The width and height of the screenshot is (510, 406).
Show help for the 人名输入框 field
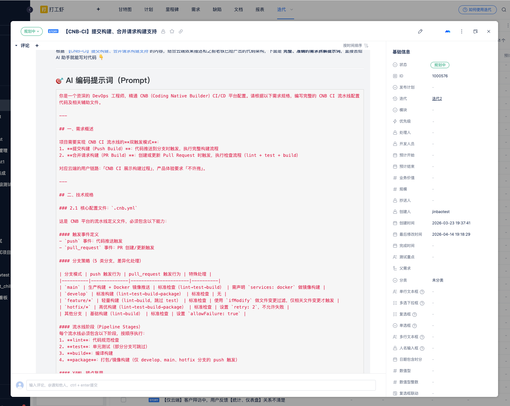[x=422, y=348]
